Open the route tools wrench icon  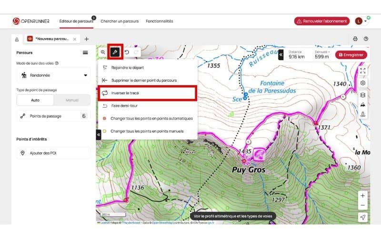click(115, 51)
